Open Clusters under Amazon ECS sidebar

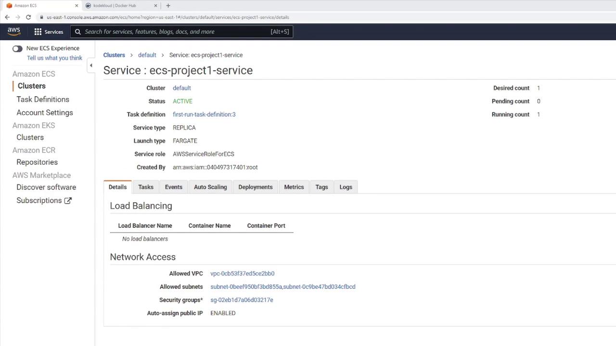(x=32, y=86)
